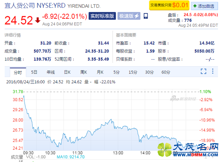
Task: Select the 月K chart tab
Action: [100, 72]
